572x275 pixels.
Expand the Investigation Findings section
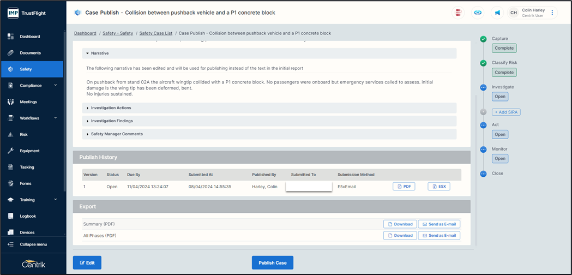pyautogui.click(x=112, y=121)
